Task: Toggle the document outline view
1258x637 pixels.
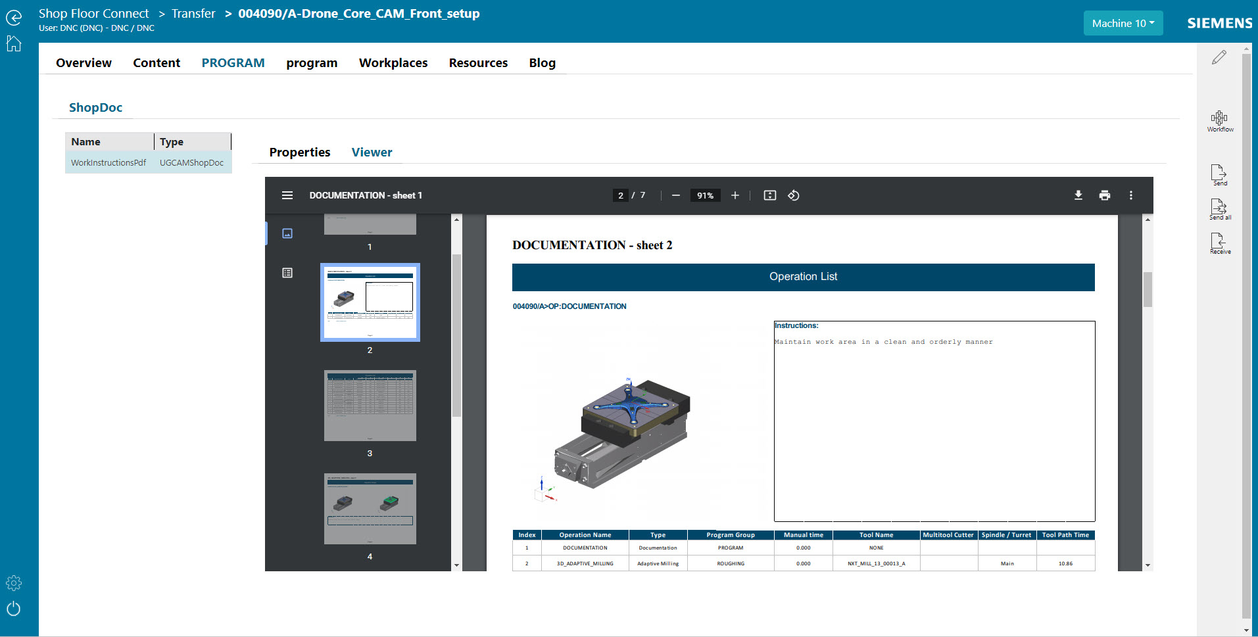Action: pos(287,272)
